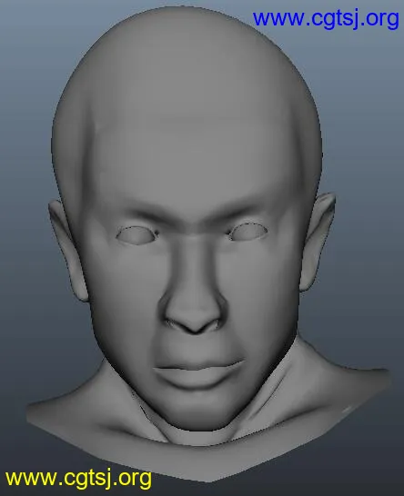The height and width of the screenshot is (496, 404).
Task: Click the ear on the right side
Action: (x=318, y=241)
